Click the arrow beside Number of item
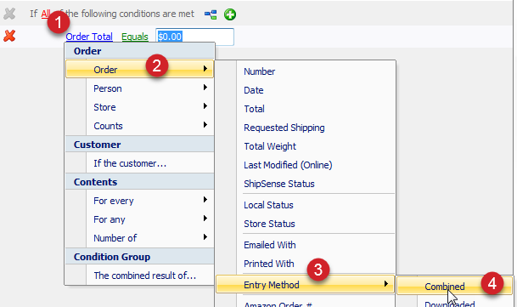 205,237
